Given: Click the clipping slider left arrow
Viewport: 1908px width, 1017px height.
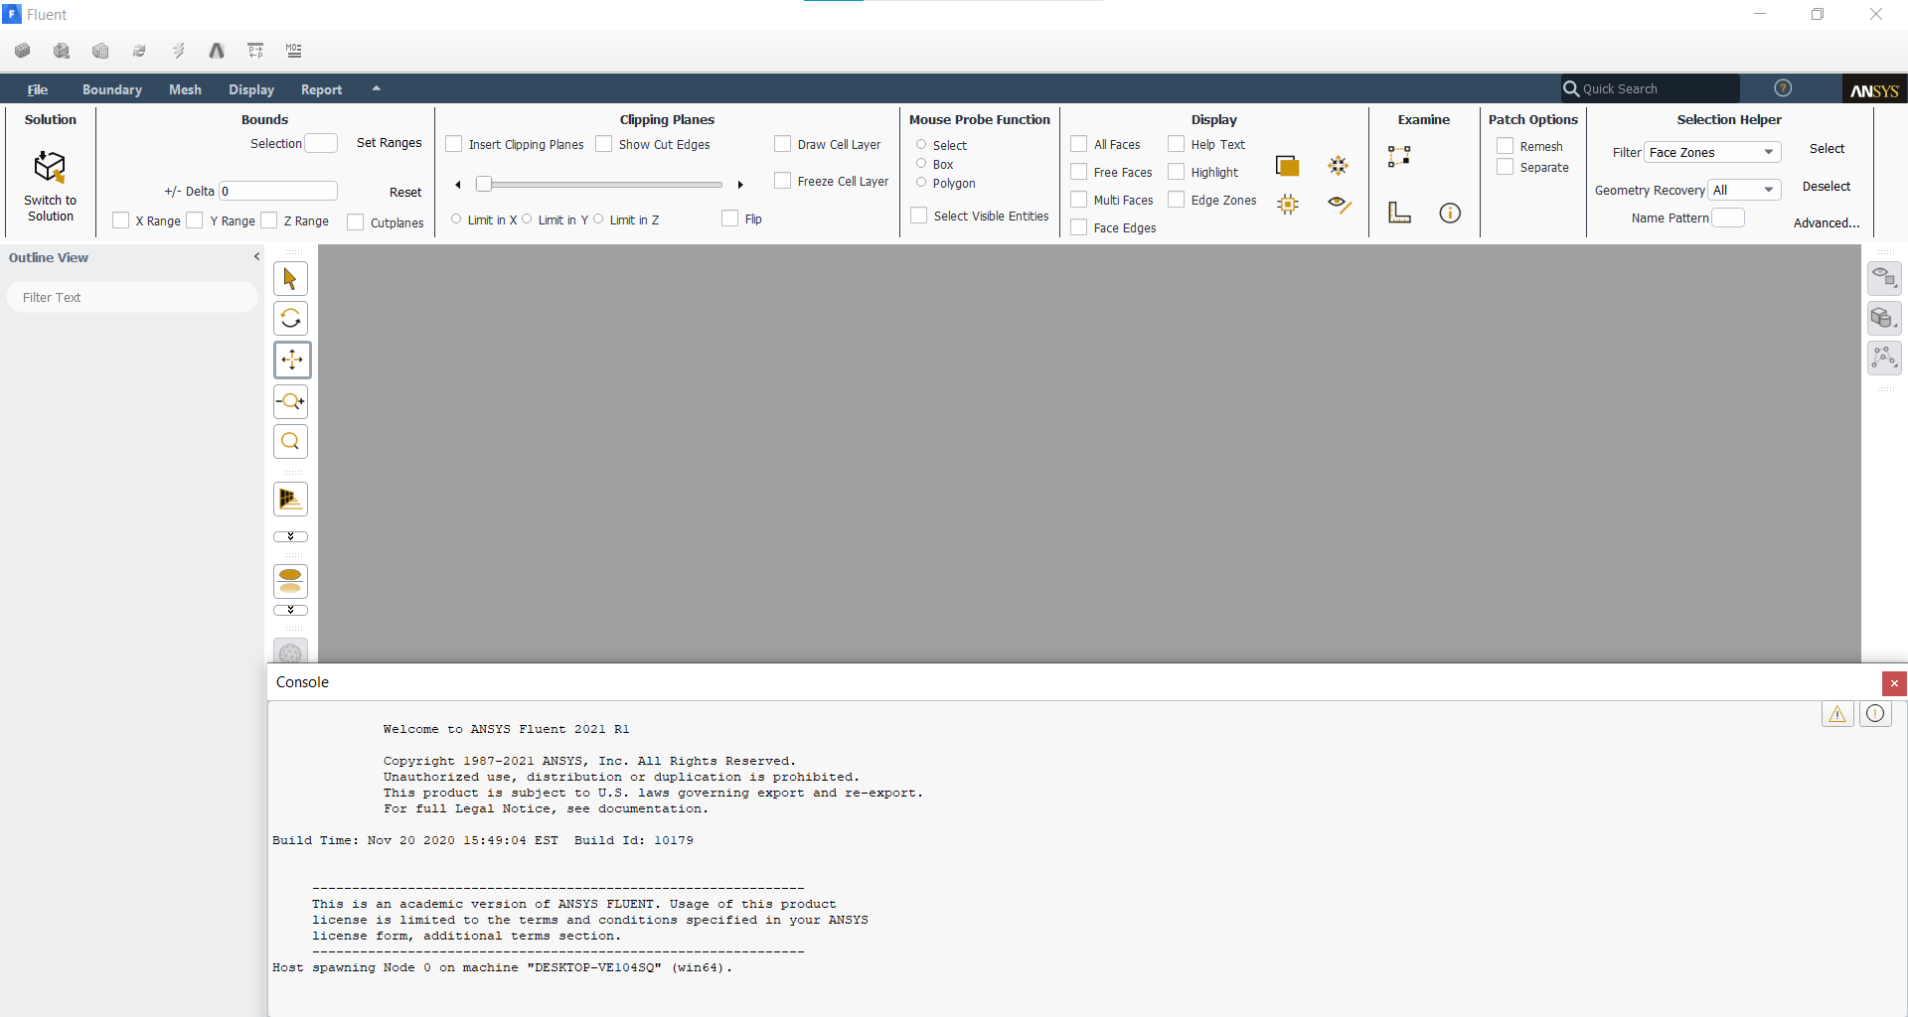Looking at the screenshot, I should click(458, 185).
